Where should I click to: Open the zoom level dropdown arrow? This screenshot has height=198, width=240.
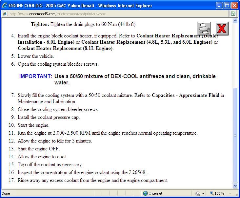(x=230, y=193)
